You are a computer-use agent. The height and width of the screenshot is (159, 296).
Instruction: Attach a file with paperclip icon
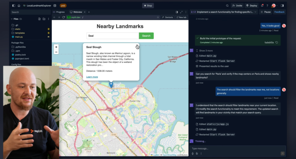pyautogui.click(x=197, y=153)
